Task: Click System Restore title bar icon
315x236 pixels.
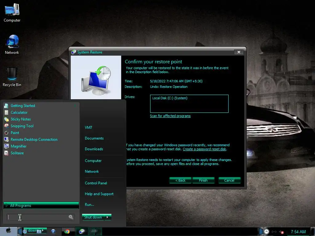Action: [74, 52]
